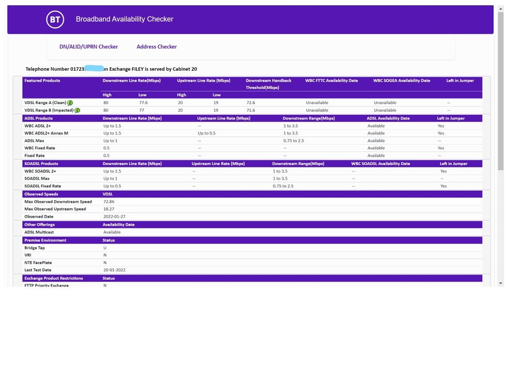Click the vertical scrollbar thumb
Viewport: 516px width, 365px height.
click(500, 90)
